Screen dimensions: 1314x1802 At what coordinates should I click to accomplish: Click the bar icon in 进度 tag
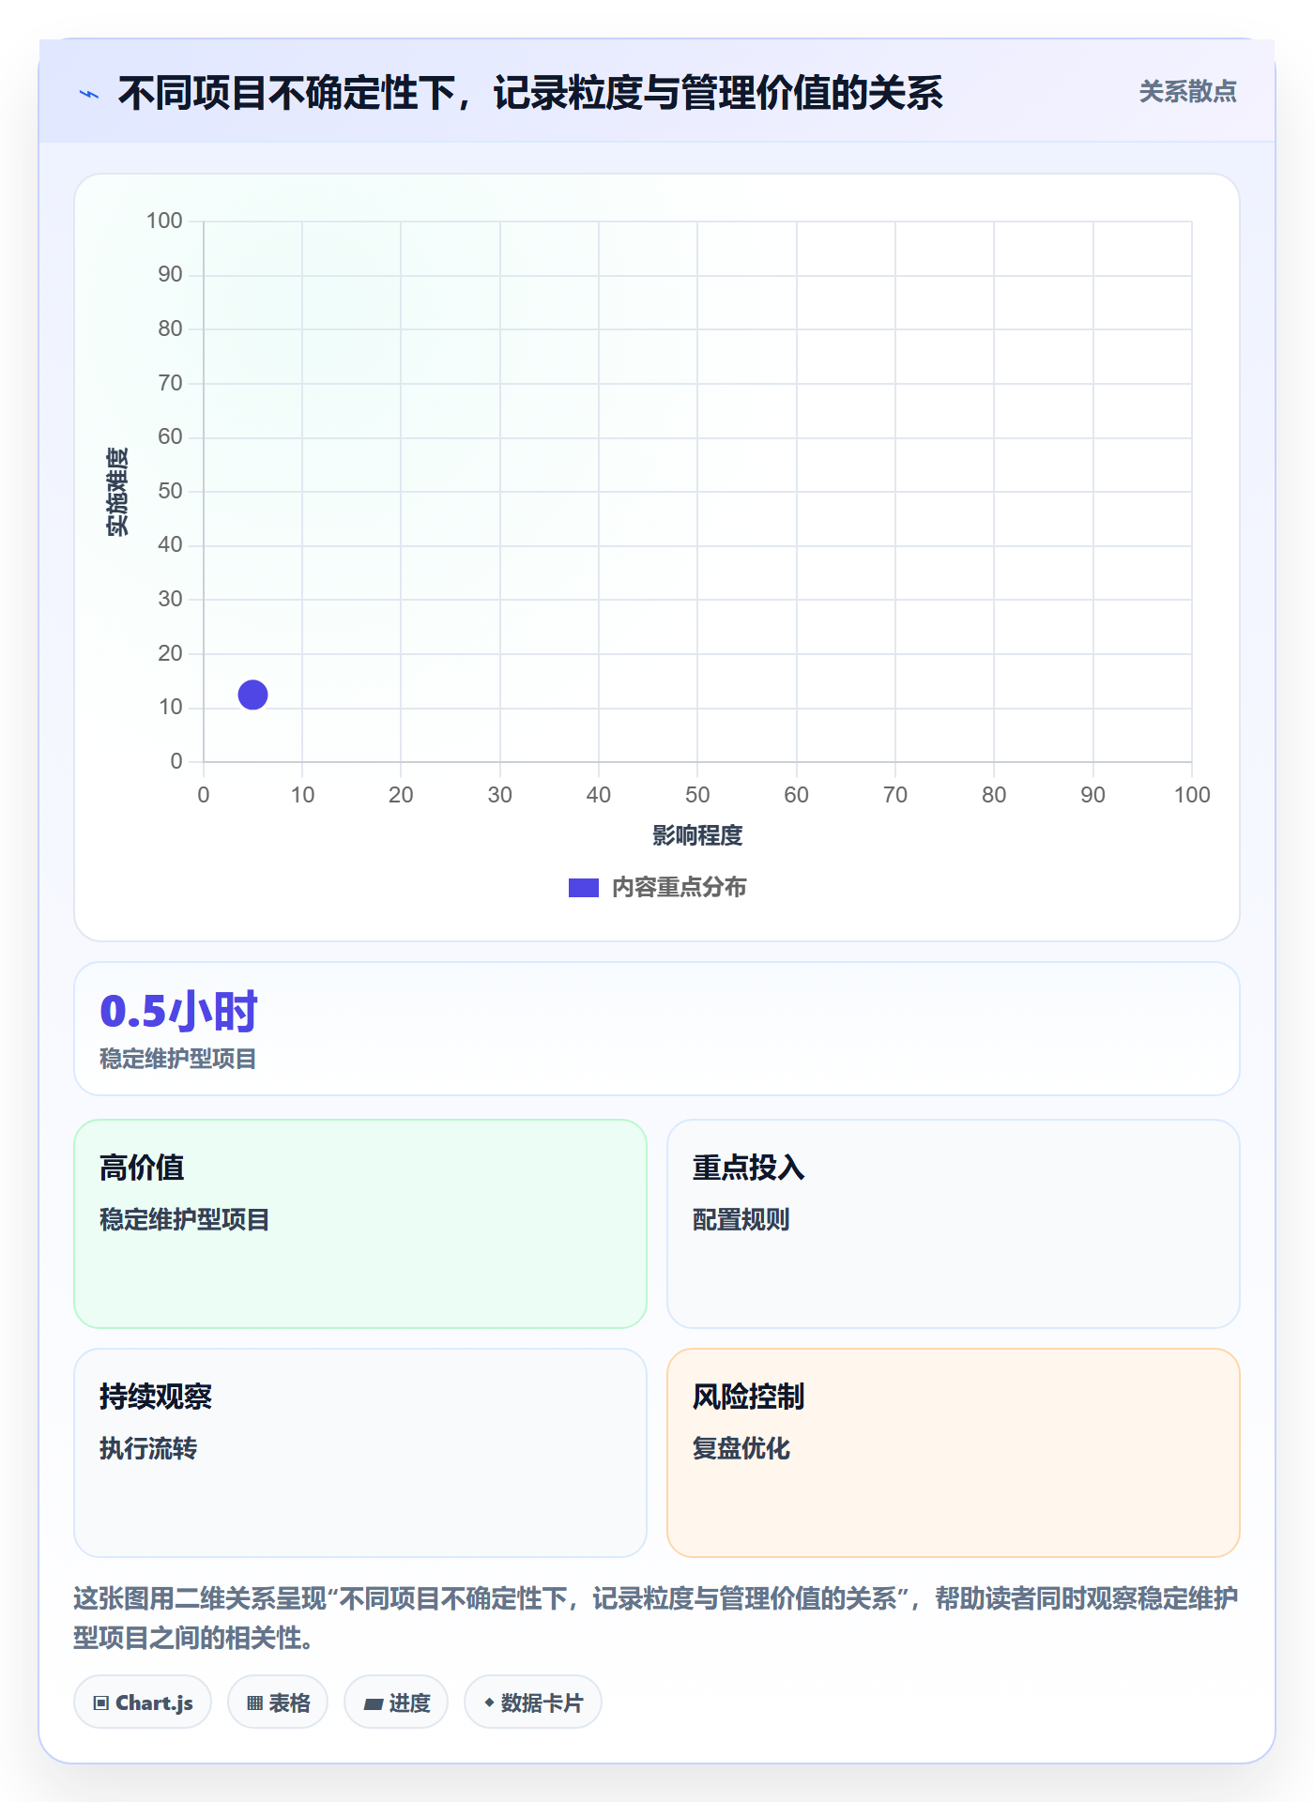(374, 1703)
